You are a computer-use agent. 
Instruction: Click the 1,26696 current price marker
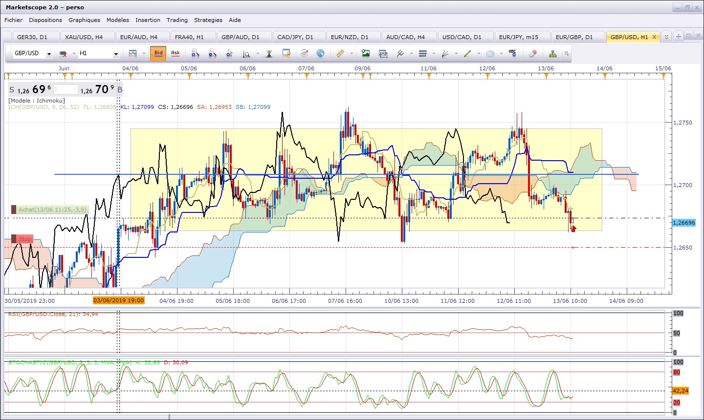(683, 223)
